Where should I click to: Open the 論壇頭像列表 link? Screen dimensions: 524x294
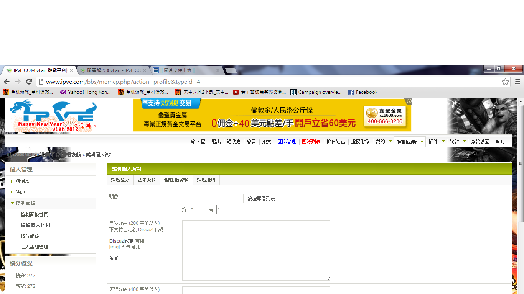pos(261,199)
